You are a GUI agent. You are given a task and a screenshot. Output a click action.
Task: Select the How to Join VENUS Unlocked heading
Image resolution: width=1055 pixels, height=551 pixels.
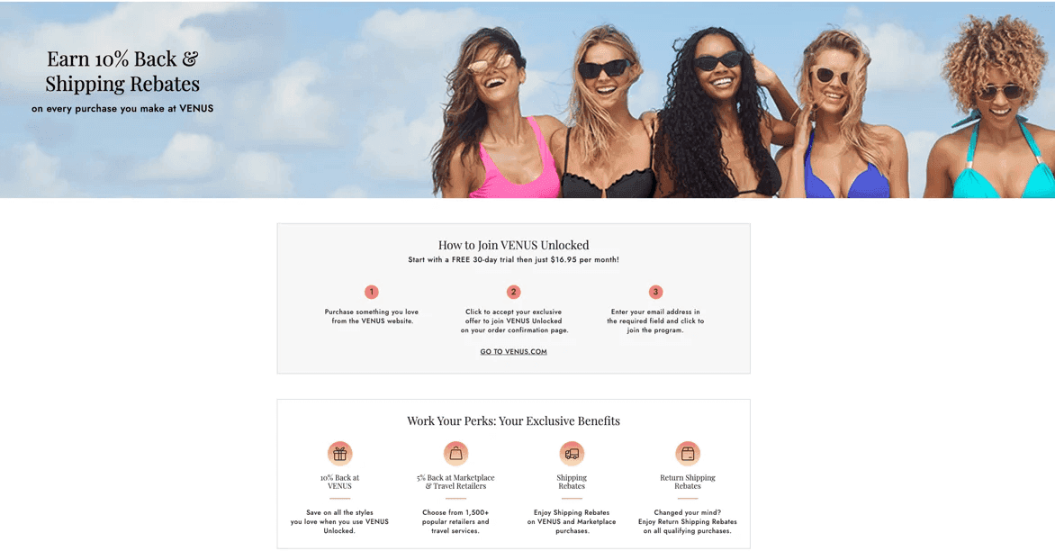(x=513, y=245)
